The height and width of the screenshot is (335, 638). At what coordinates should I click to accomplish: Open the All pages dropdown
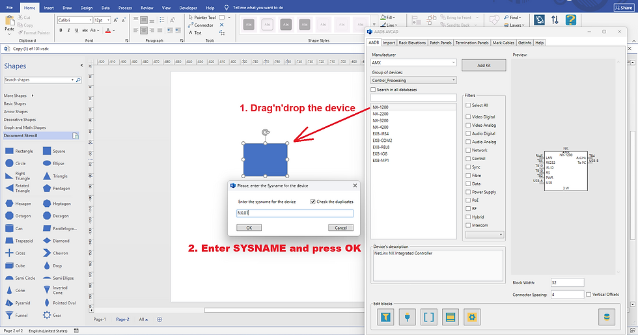tap(143, 319)
